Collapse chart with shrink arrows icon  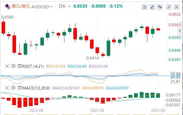169,7
